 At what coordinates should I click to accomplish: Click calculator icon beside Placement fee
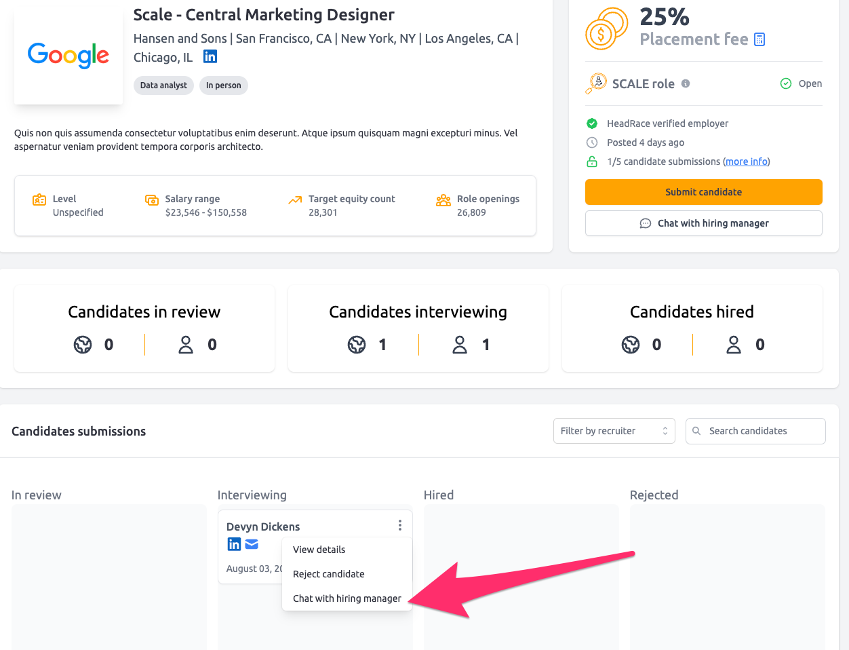click(759, 39)
